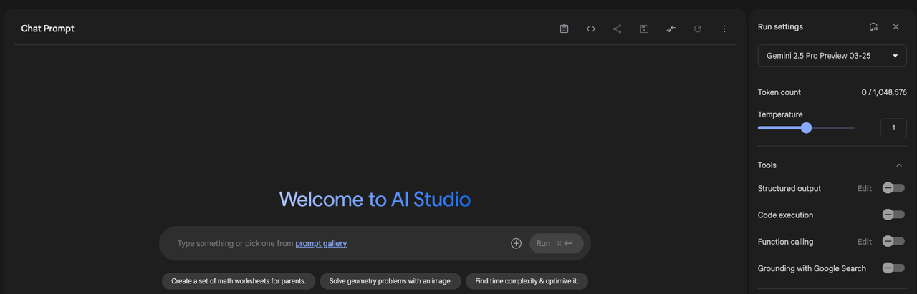Screen dimensions: 917x294
Task: Open the Gemini 2.5 Pro Preview model dropdown
Action: tap(832, 56)
